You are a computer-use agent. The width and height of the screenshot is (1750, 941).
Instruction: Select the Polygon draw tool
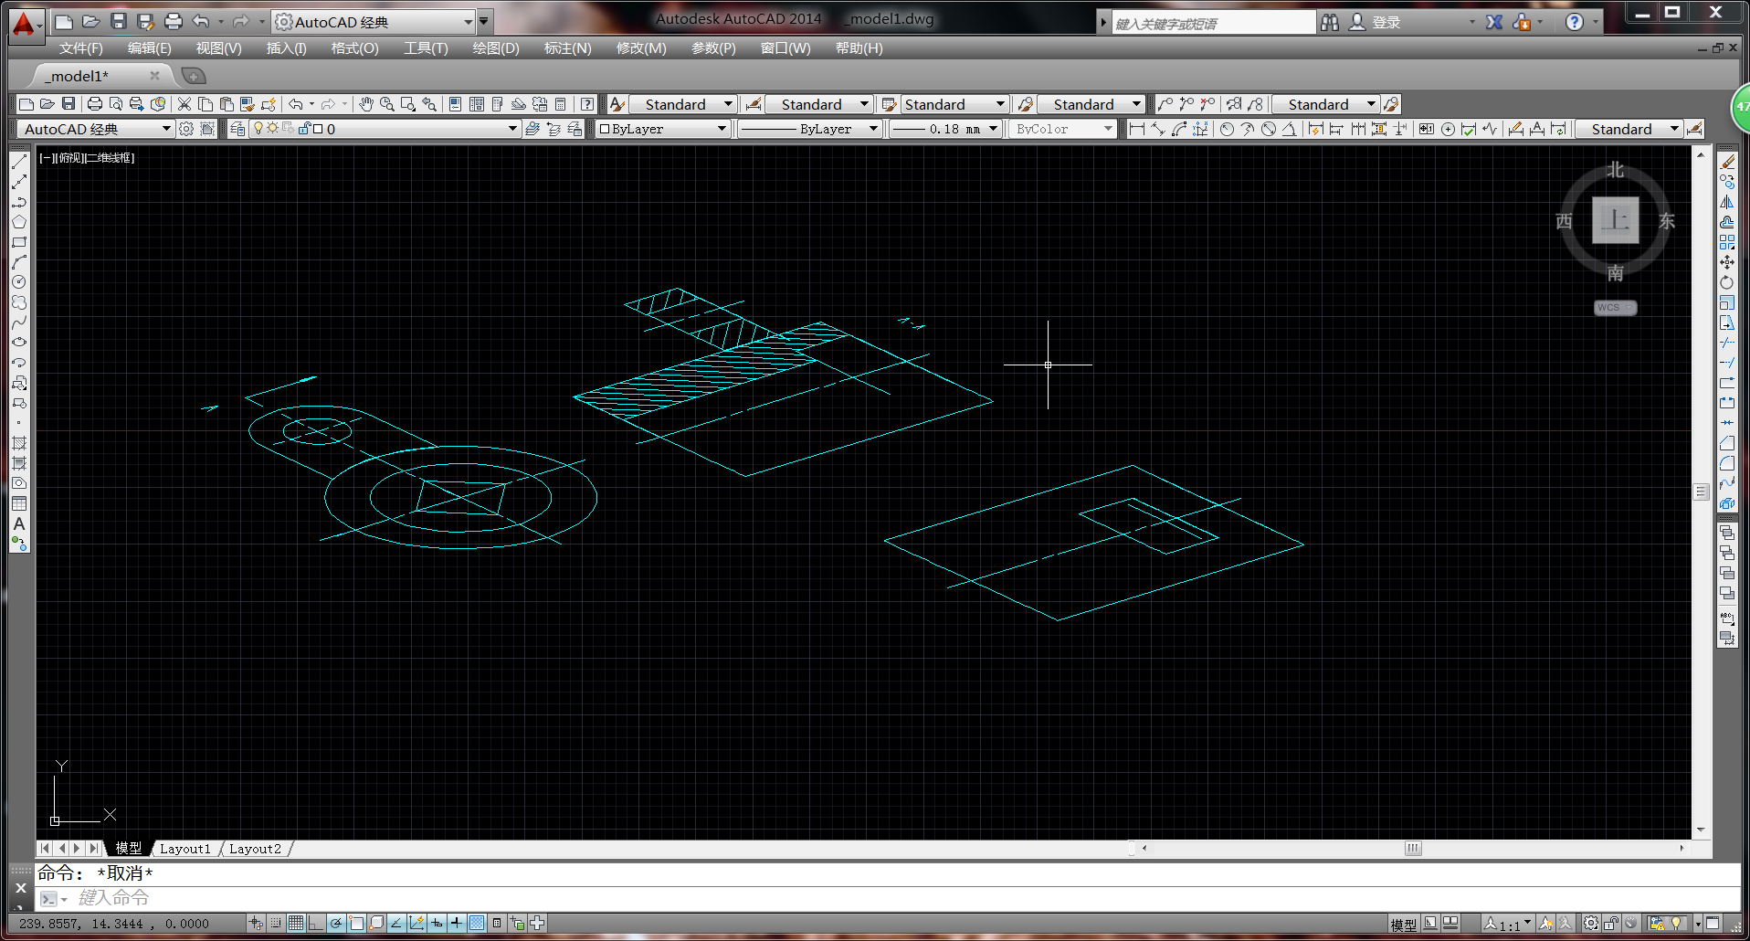(19, 222)
